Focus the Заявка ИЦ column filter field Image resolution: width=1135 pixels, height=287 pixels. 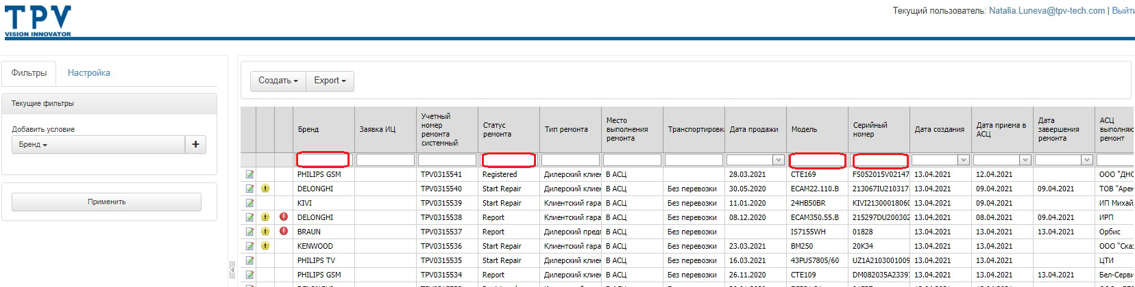385,160
